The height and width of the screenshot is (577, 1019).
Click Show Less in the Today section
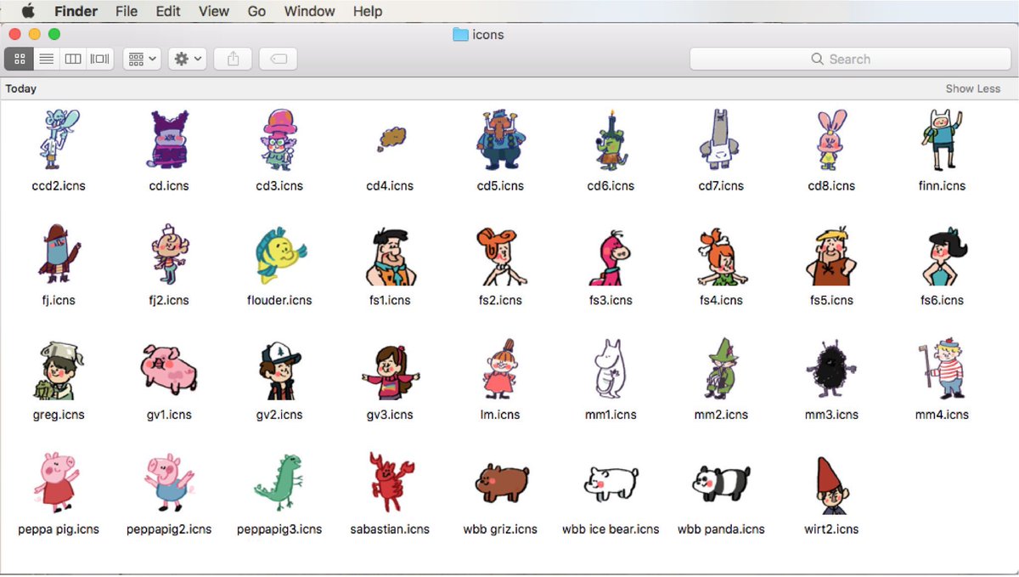[973, 88]
